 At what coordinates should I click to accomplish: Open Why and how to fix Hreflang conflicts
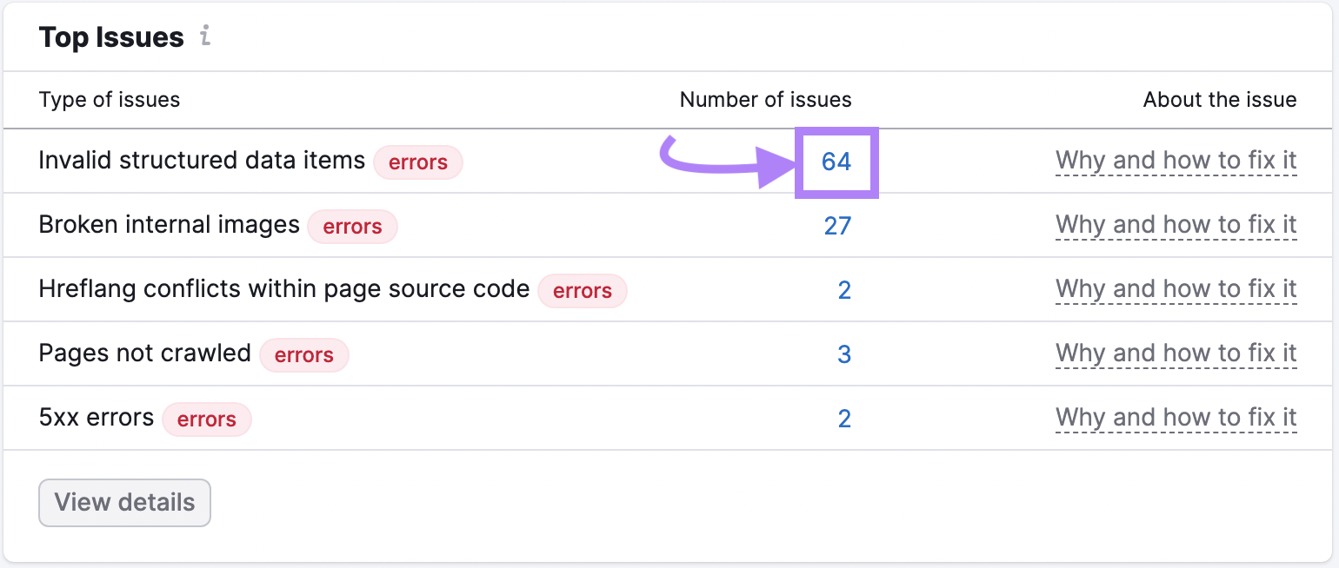(1176, 289)
